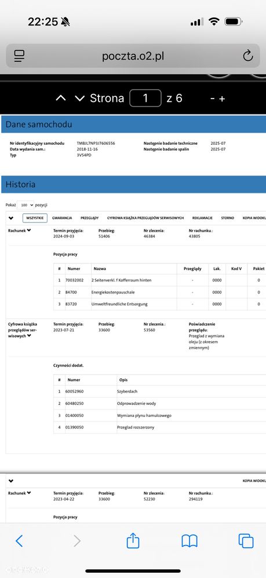Click the Kod V column header
Image resolution: width=266 pixels, height=578 pixels.
[x=236, y=269]
